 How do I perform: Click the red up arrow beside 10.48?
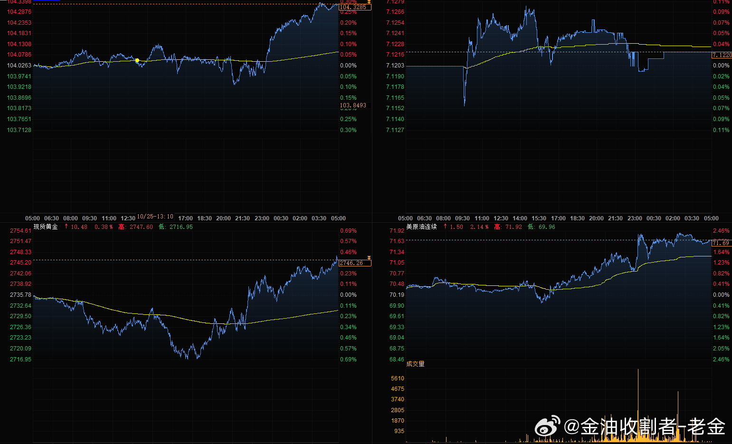click(x=66, y=227)
